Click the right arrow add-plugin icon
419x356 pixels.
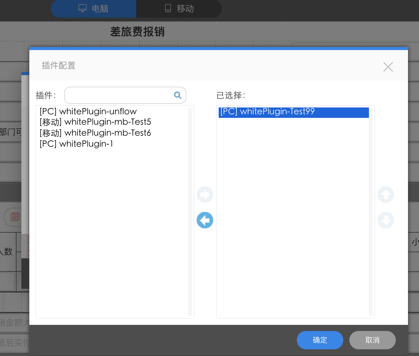[x=205, y=194]
